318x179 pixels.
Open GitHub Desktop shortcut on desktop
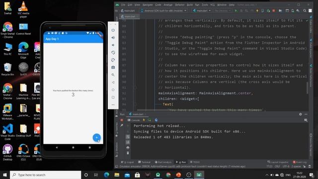[x=8, y=153]
